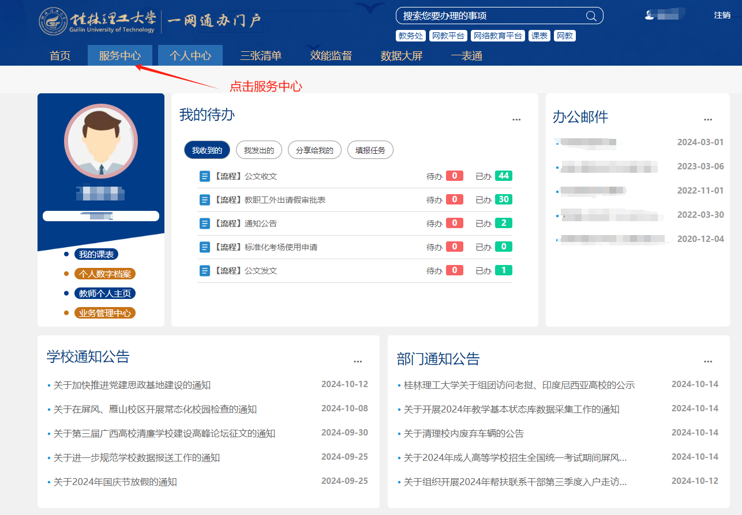Screen dimensions: 742x515
Task: Show the 分享给我的 filter tab
Action: click(x=314, y=150)
